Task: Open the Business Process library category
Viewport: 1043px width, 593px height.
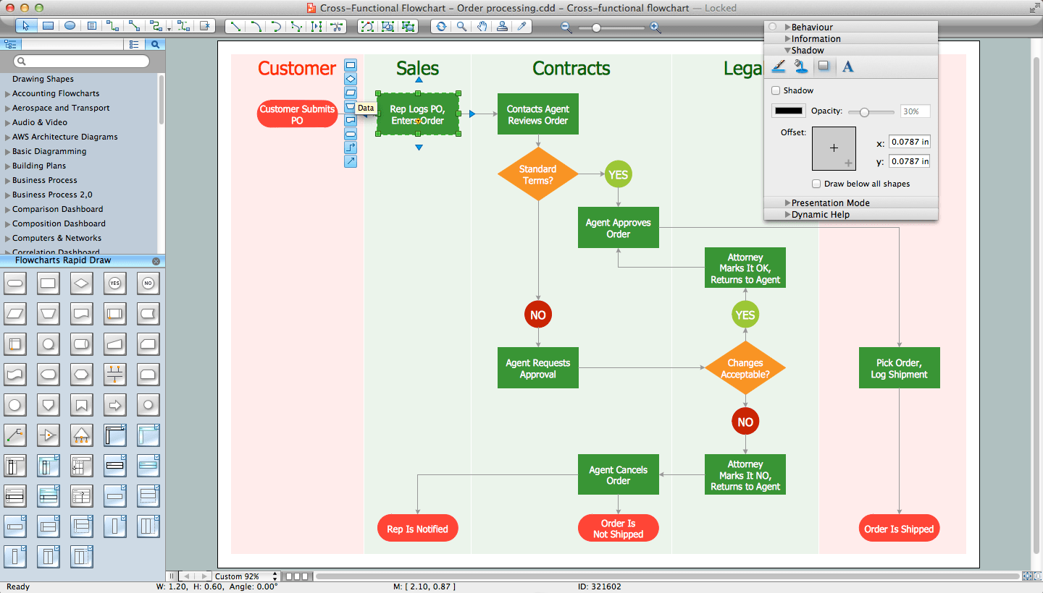Action: 43,180
